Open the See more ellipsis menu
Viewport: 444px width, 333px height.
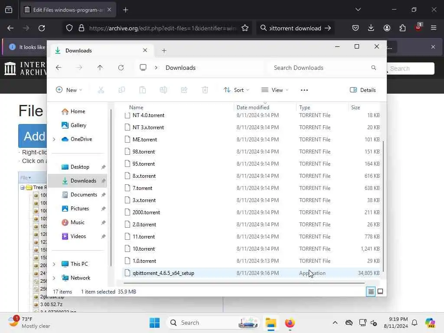coord(304,90)
